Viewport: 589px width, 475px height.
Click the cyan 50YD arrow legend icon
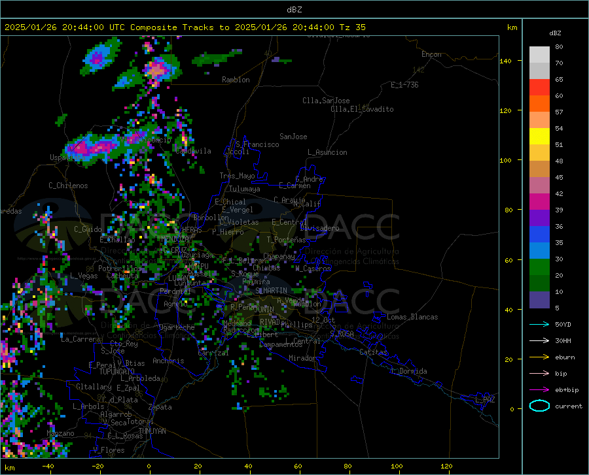coord(539,324)
